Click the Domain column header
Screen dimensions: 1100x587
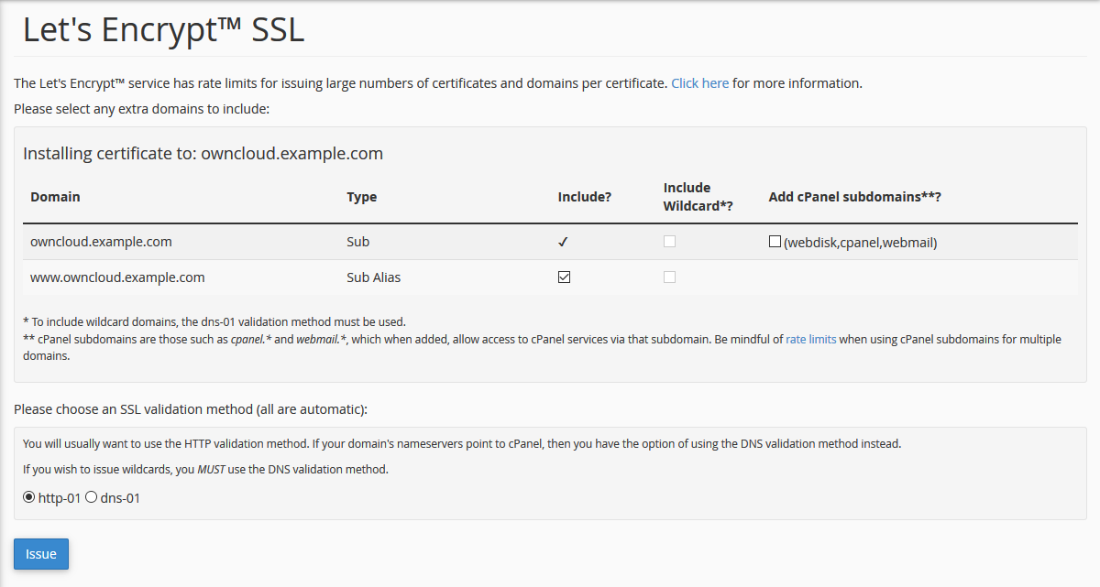tap(55, 197)
